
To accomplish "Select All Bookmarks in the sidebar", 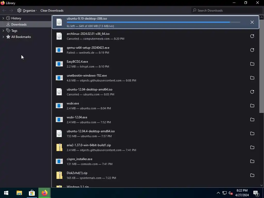I will [x=21, y=37].
